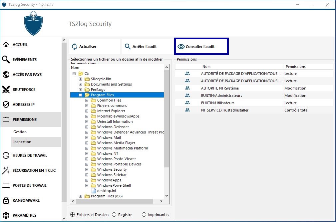This screenshot has height=222, width=336.
Task: Click the Paramètres gear icon
Action: (x=6, y=215)
